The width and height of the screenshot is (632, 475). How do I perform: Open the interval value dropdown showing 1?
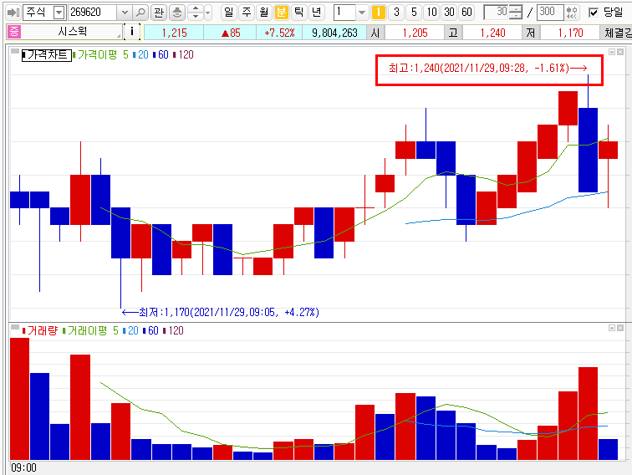tap(361, 13)
